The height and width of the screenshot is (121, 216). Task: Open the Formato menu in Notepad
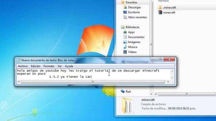pos(49,66)
